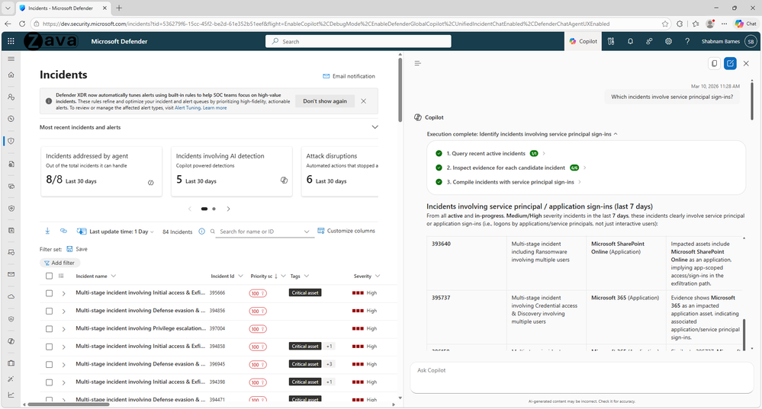The width and height of the screenshot is (762, 409).
Task: Expand incident row 397004
Action: click(x=63, y=329)
